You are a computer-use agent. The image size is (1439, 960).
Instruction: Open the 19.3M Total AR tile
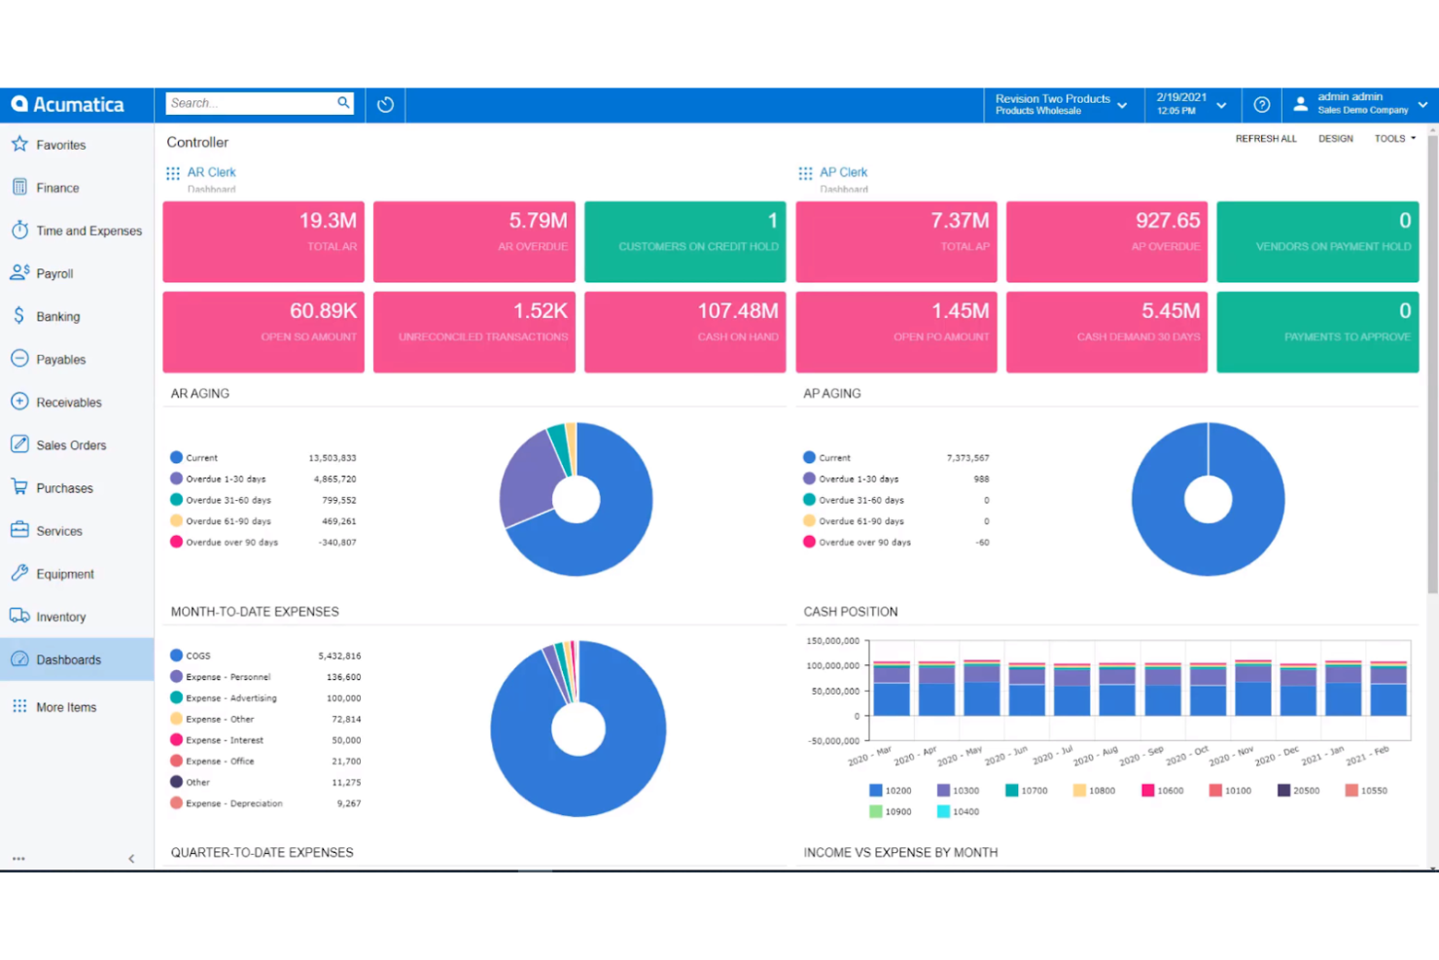coord(263,242)
